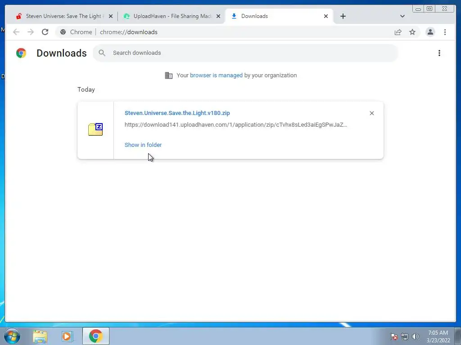Click the network icon in system tray

coord(405,337)
